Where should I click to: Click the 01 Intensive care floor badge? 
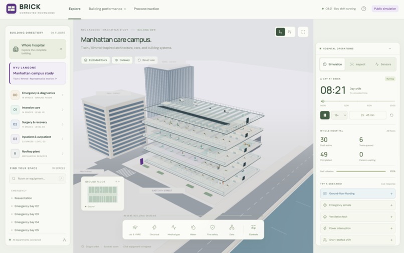(x=15, y=110)
